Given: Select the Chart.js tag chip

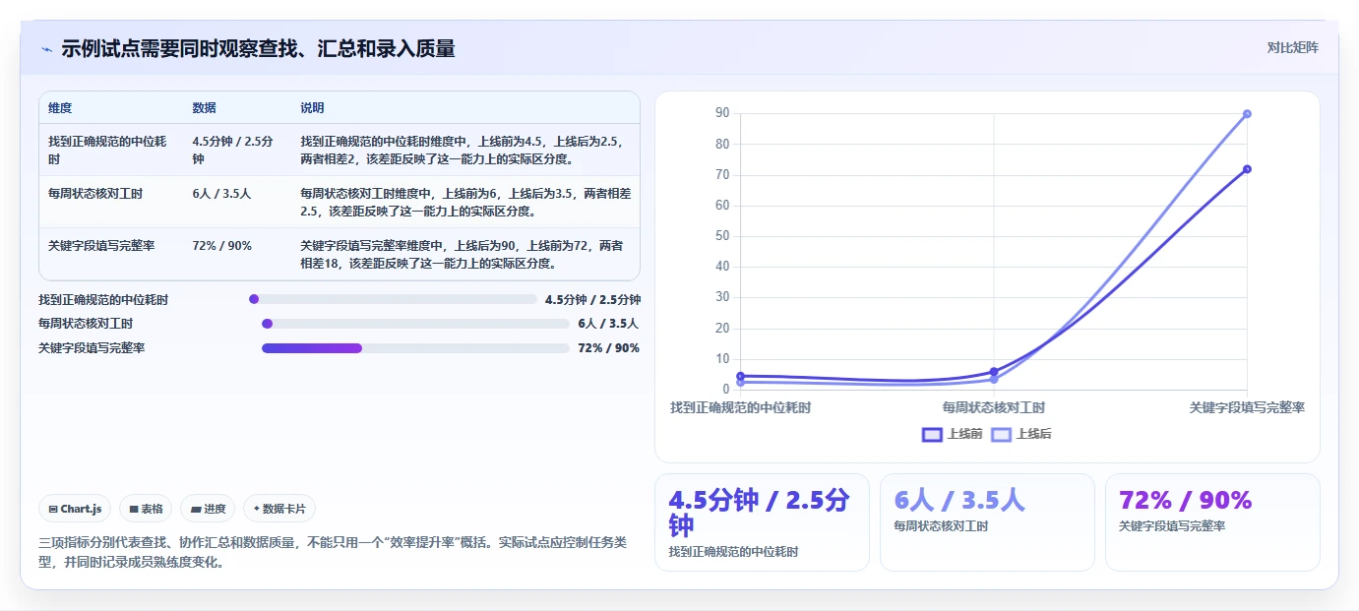Looking at the screenshot, I should click(x=76, y=509).
